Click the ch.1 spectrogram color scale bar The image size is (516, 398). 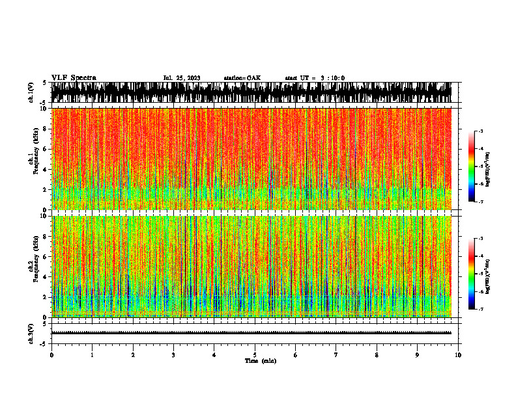click(471, 166)
